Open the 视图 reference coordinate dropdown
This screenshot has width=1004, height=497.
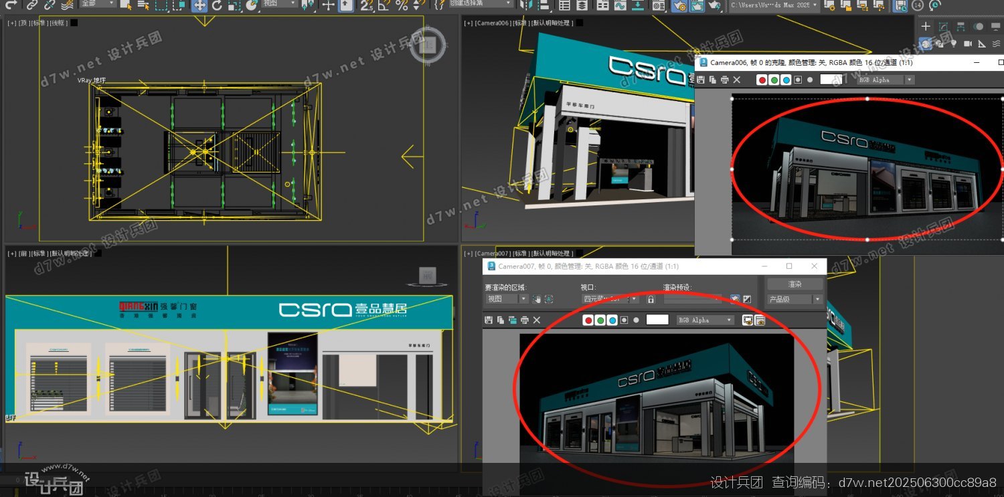tap(279, 3)
